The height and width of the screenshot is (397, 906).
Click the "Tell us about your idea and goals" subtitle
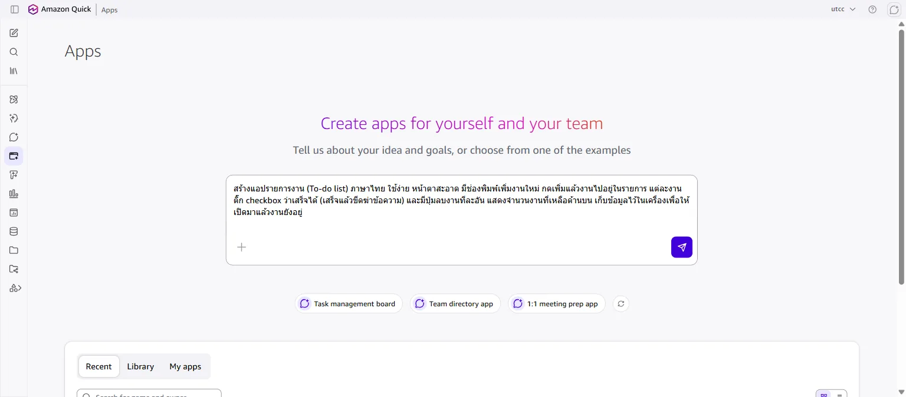click(x=462, y=150)
